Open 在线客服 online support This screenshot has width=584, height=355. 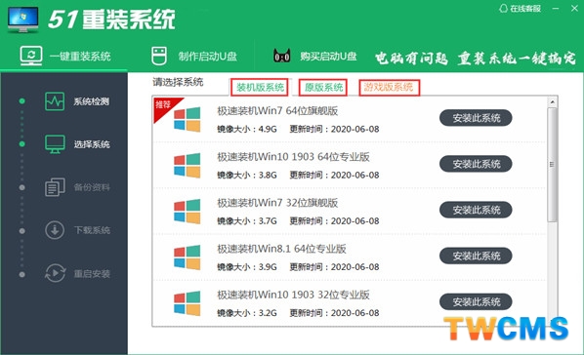(x=520, y=8)
